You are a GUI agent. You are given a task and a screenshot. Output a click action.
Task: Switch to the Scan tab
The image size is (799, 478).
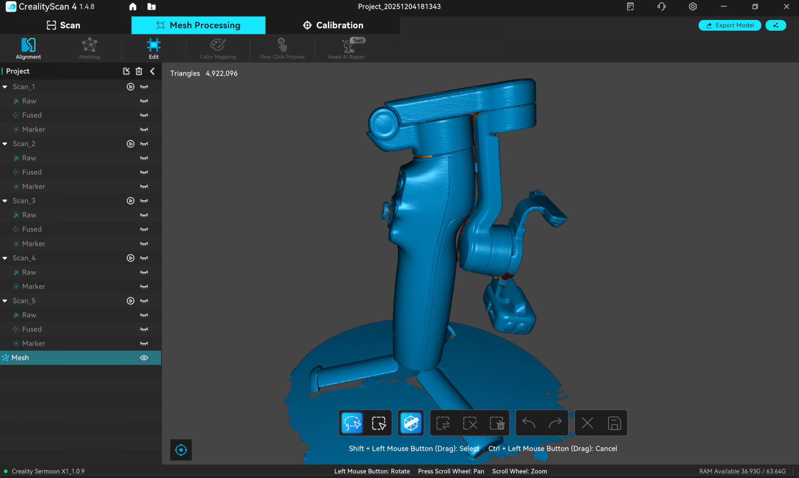pyautogui.click(x=64, y=25)
